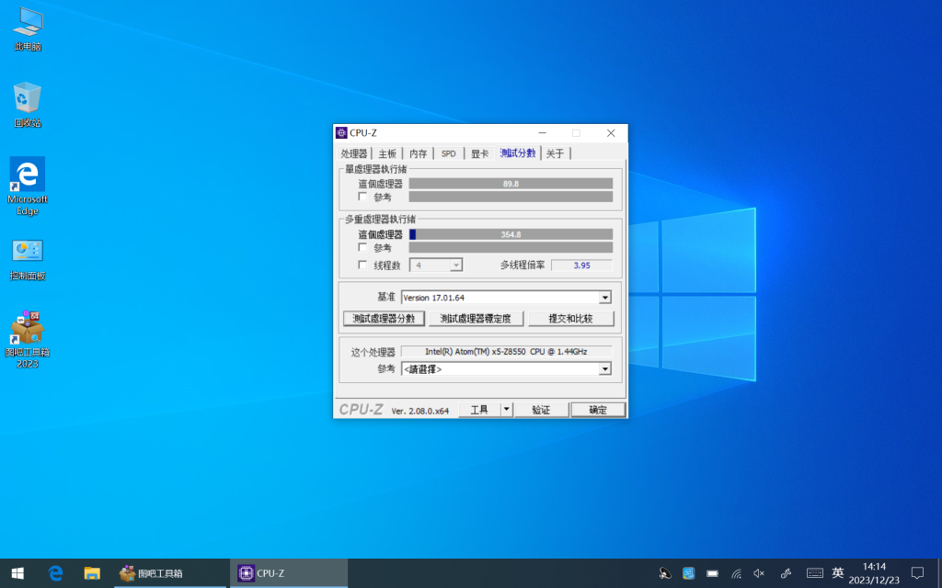The height and width of the screenshot is (588, 942).
Task: Toggle the 线程数 checkbox
Action: tap(362, 265)
